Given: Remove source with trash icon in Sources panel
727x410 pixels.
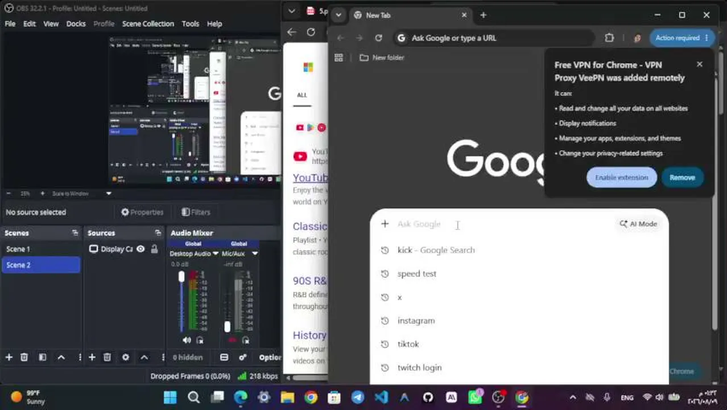Looking at the screenshot, I should pos(107,357).
